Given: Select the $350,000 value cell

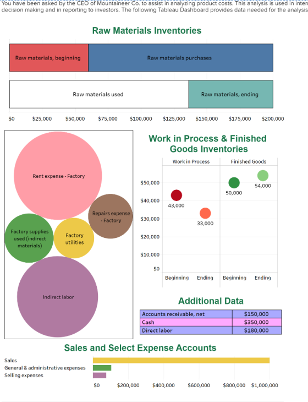Looking at the screenshot, I should tap(257, 322).
